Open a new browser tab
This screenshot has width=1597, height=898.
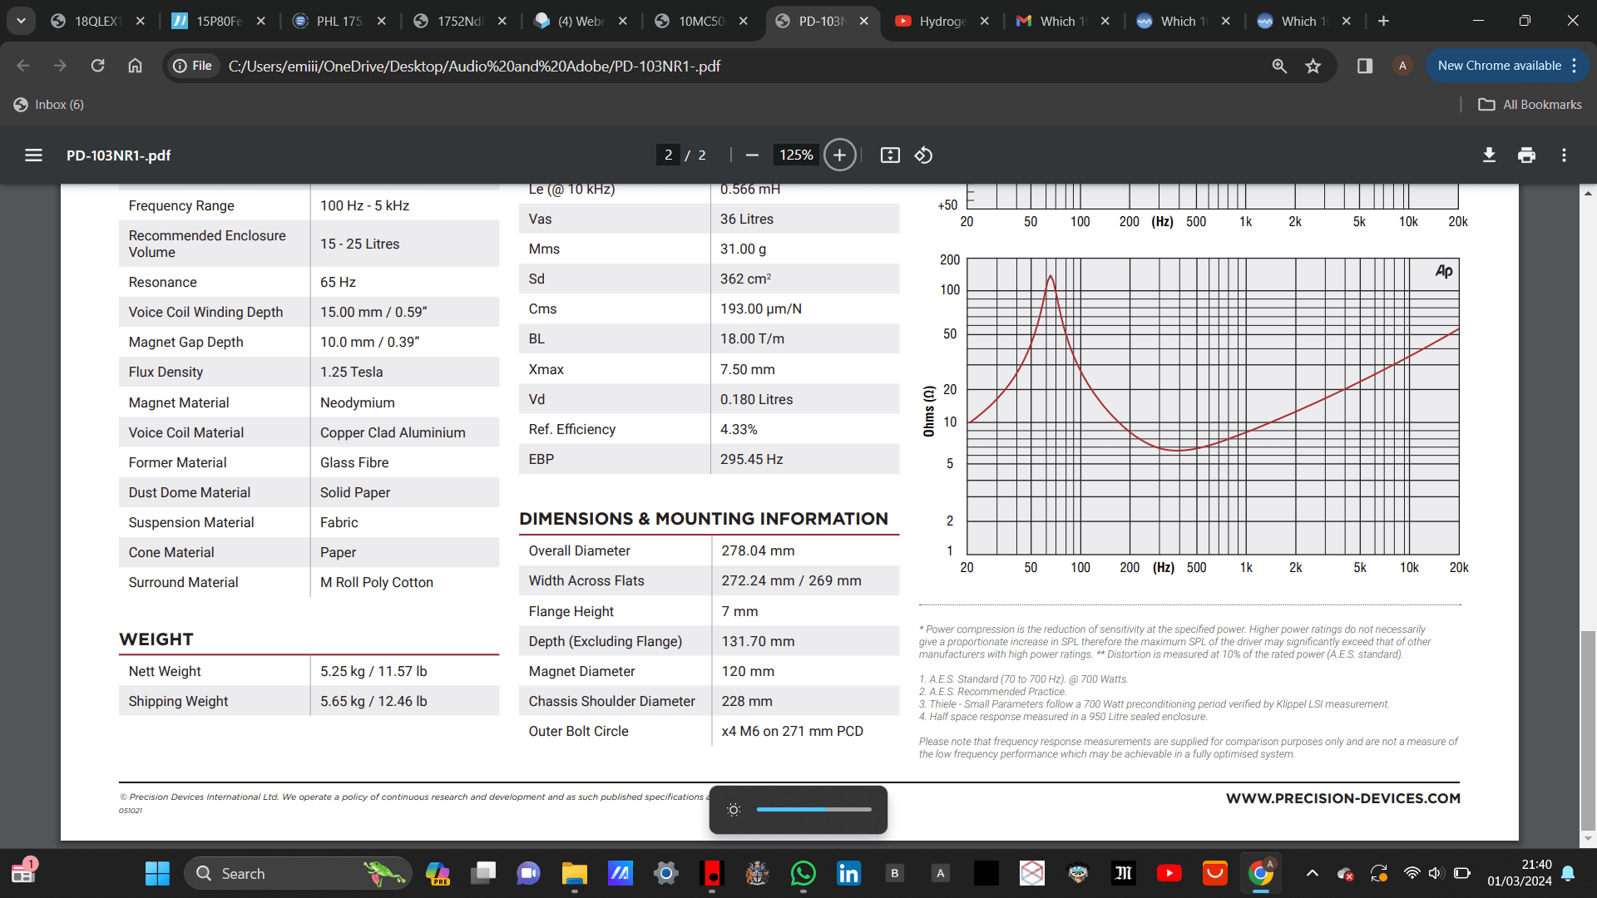tap(1383, 21)
